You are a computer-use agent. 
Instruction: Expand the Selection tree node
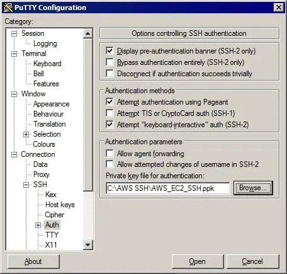tap(26, 134)
